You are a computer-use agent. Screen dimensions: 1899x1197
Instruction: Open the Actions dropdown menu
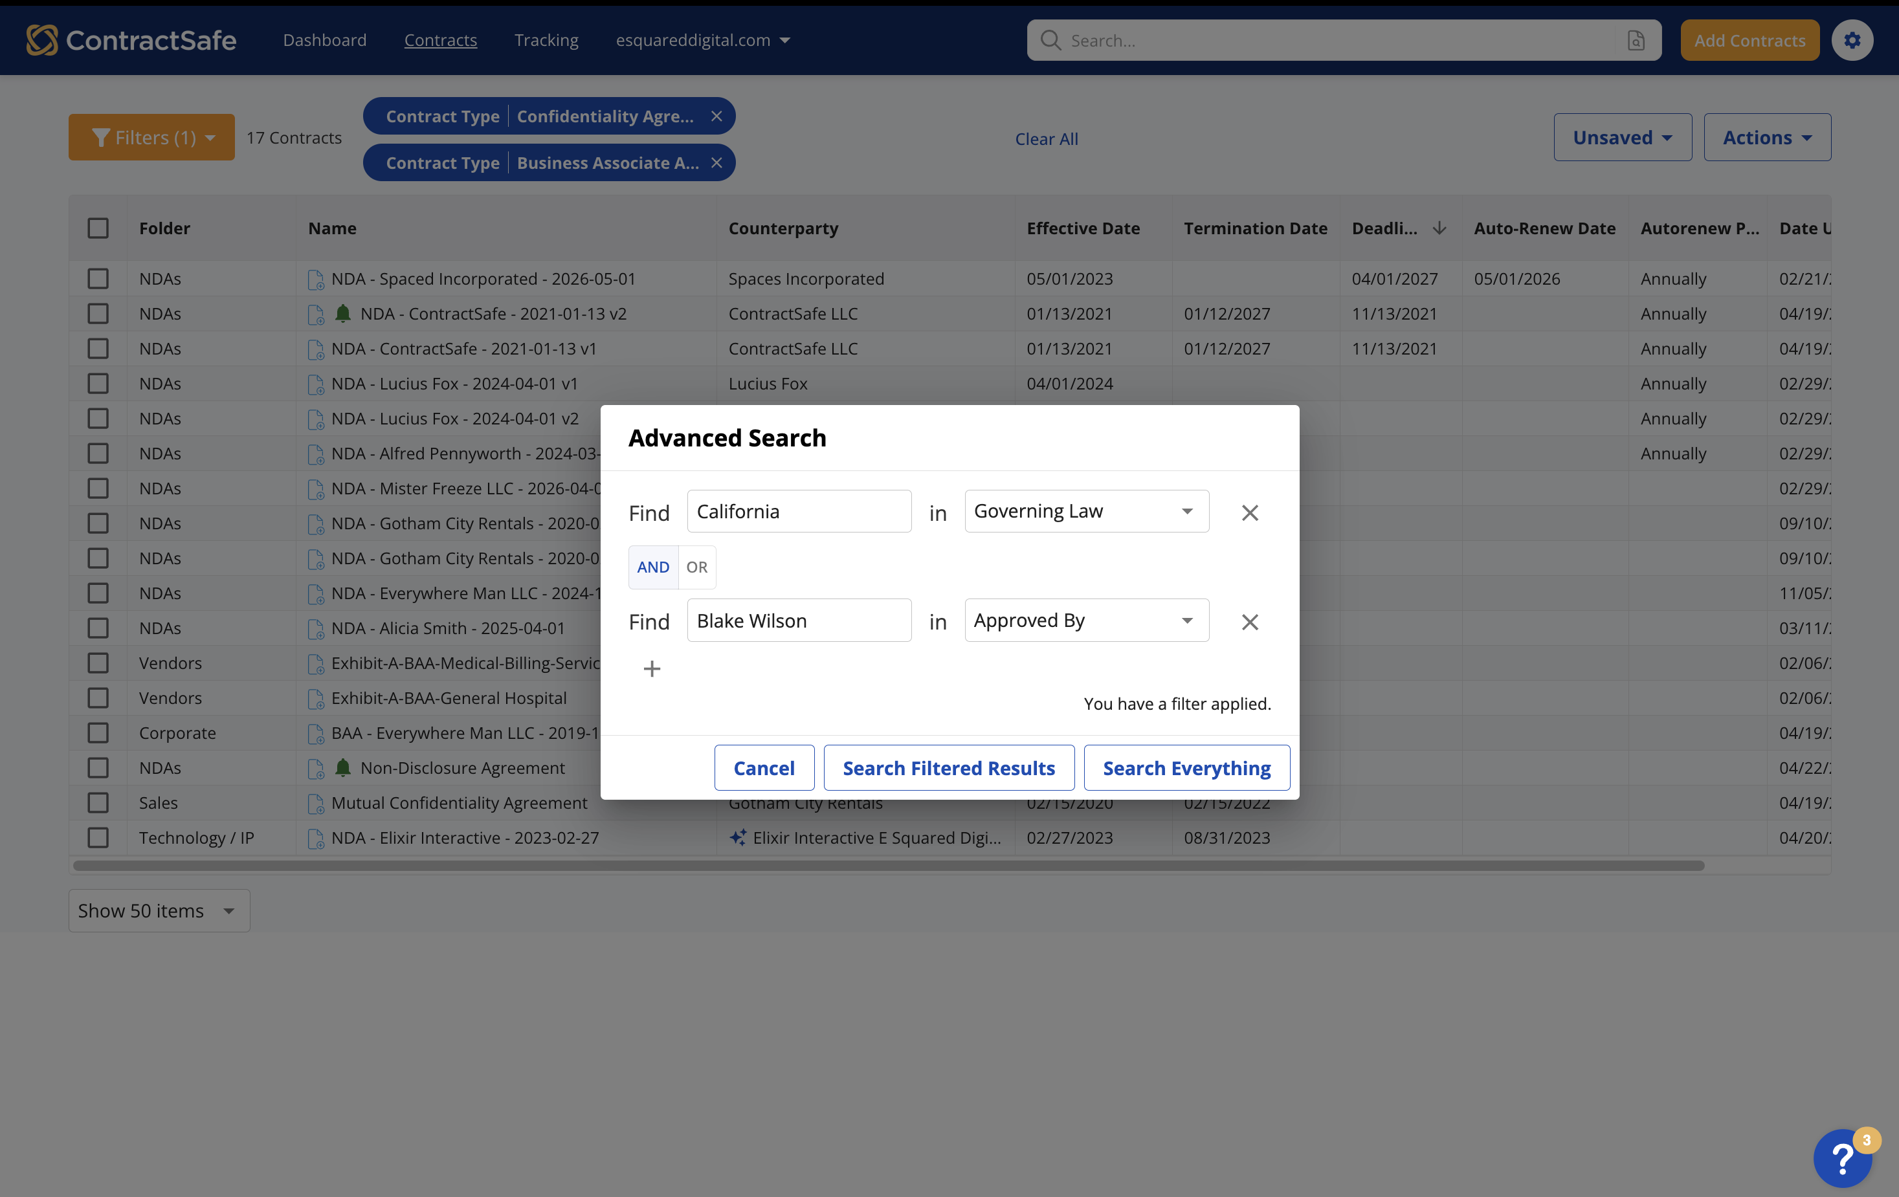tap(1766, 137)
